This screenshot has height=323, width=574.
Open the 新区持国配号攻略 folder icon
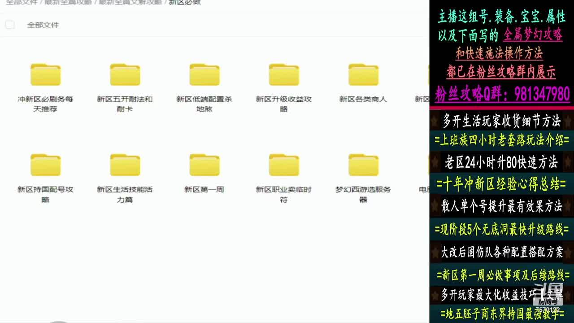[x=45, y=165]
